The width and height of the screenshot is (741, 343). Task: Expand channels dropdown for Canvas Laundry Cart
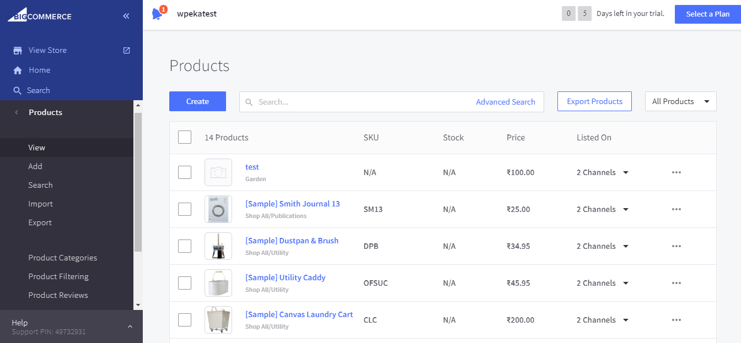[602, 319]
